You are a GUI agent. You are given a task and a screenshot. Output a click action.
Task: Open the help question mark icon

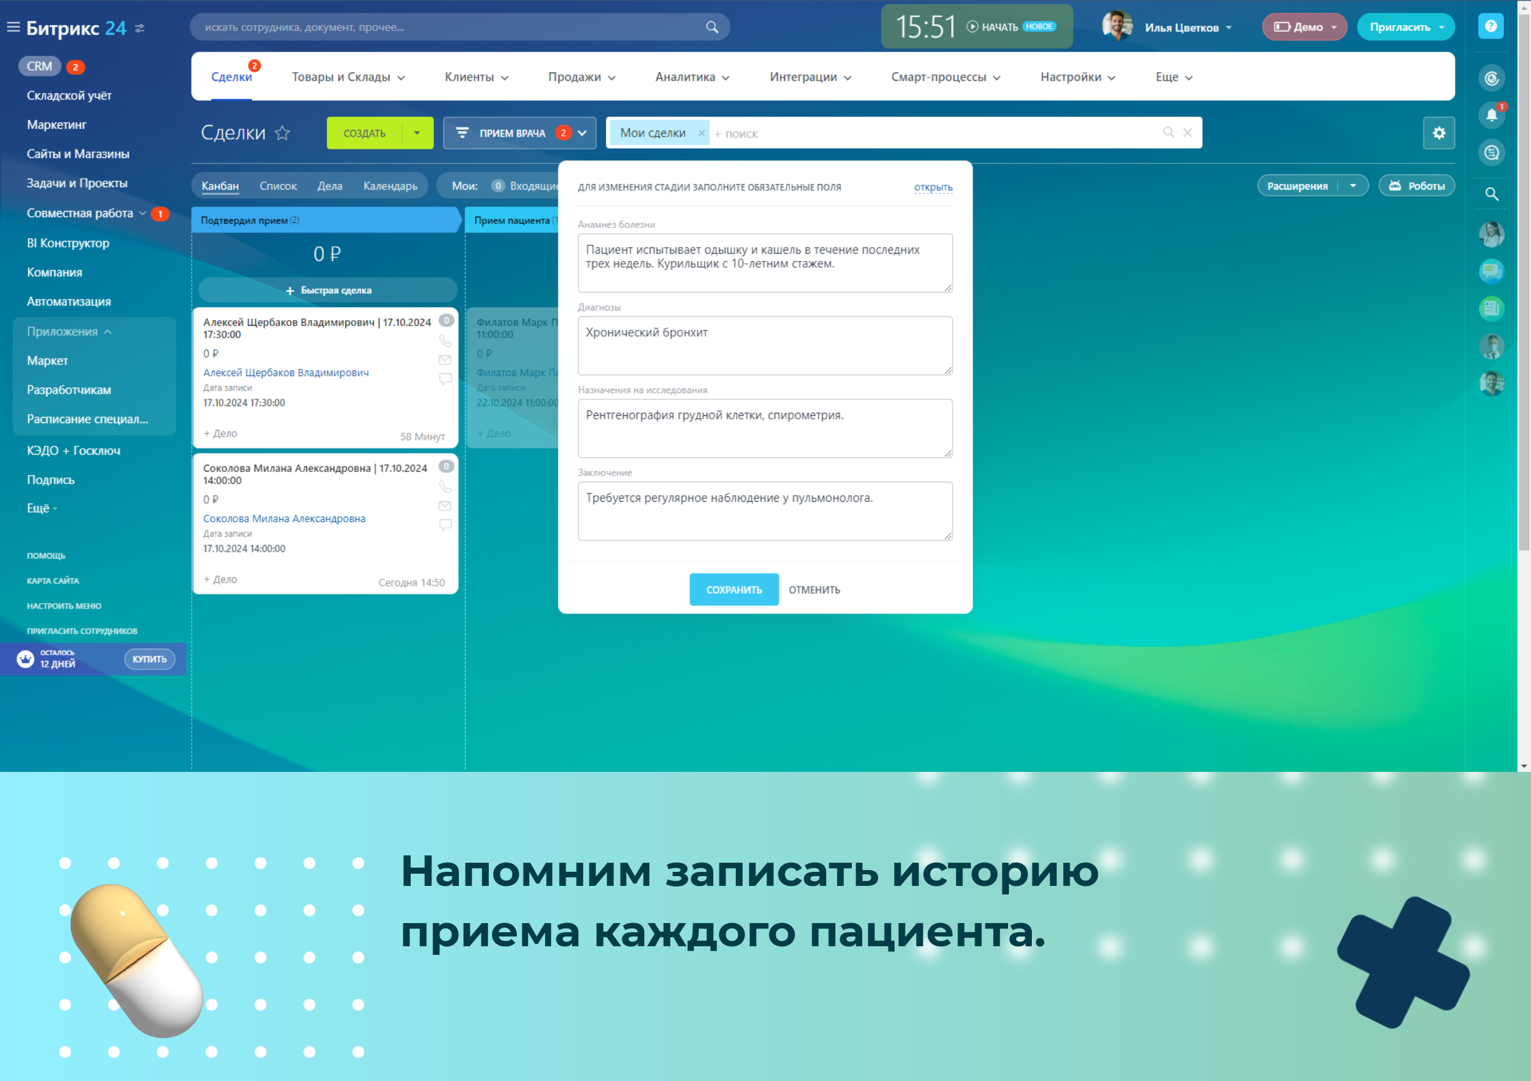coord(1490,27)
